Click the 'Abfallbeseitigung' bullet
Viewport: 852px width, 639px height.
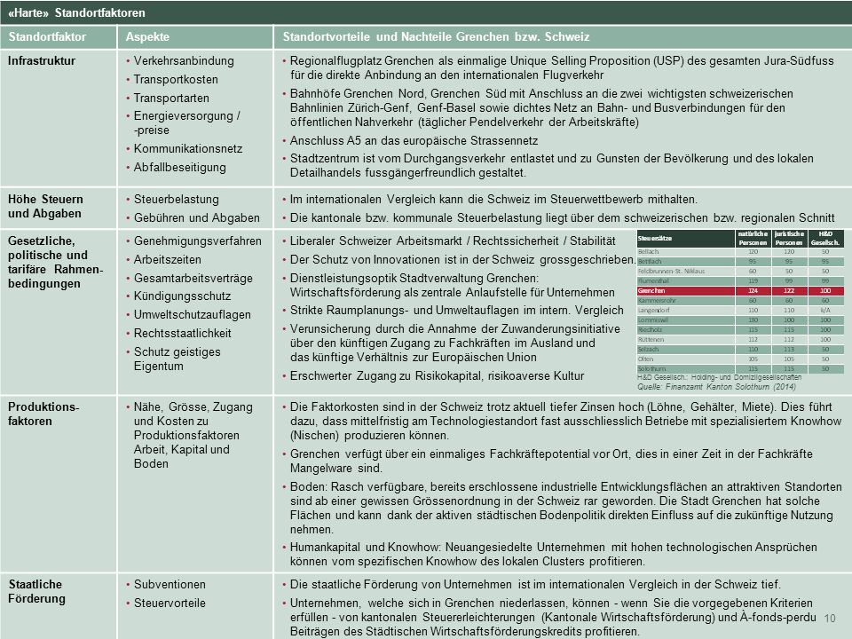pos(180,168)
